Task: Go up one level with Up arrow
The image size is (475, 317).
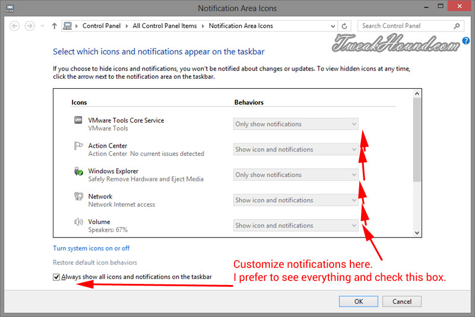Action: coord(54,26)
